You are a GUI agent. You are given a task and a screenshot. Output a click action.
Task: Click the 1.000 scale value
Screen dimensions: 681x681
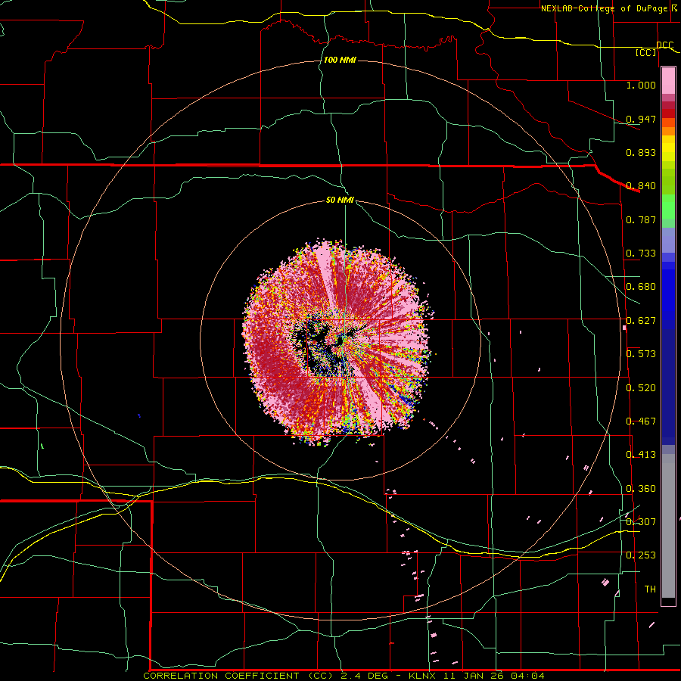pos(641,85)
